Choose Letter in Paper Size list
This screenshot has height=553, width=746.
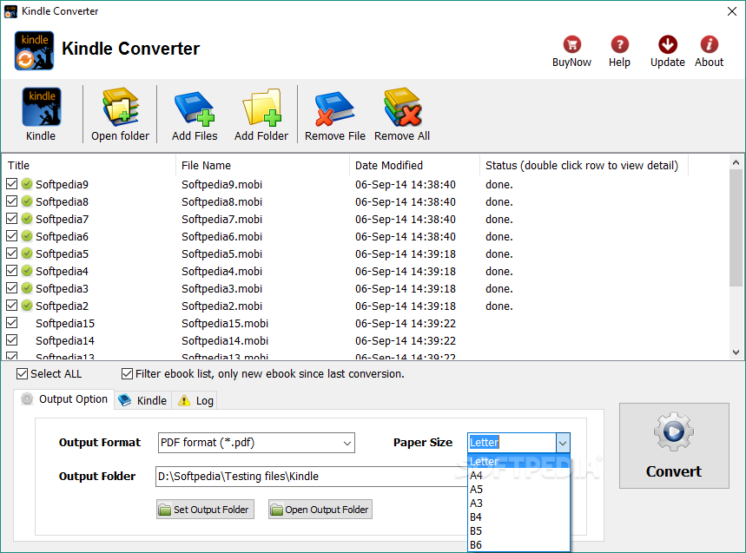coord(518,461)
